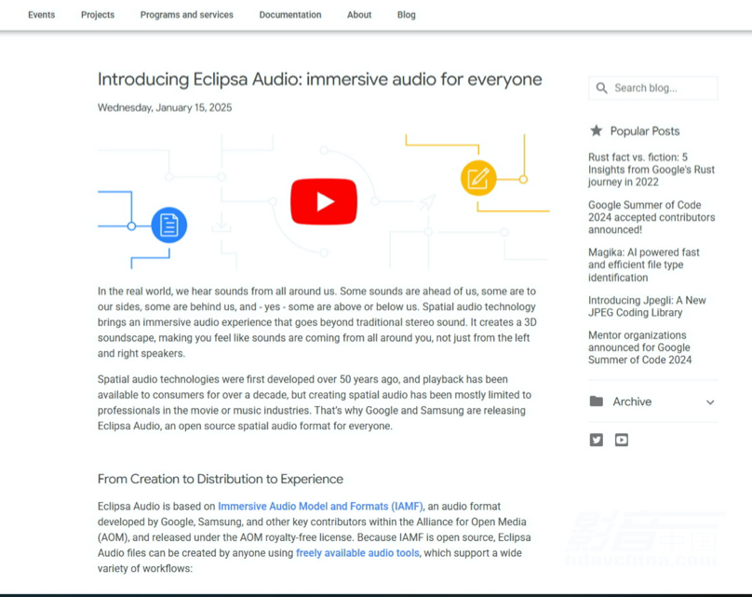Play the YouTube video

(x=324, y=201)
